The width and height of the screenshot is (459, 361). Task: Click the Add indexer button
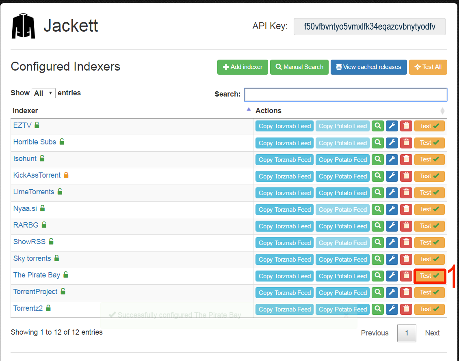pos(242,67)
